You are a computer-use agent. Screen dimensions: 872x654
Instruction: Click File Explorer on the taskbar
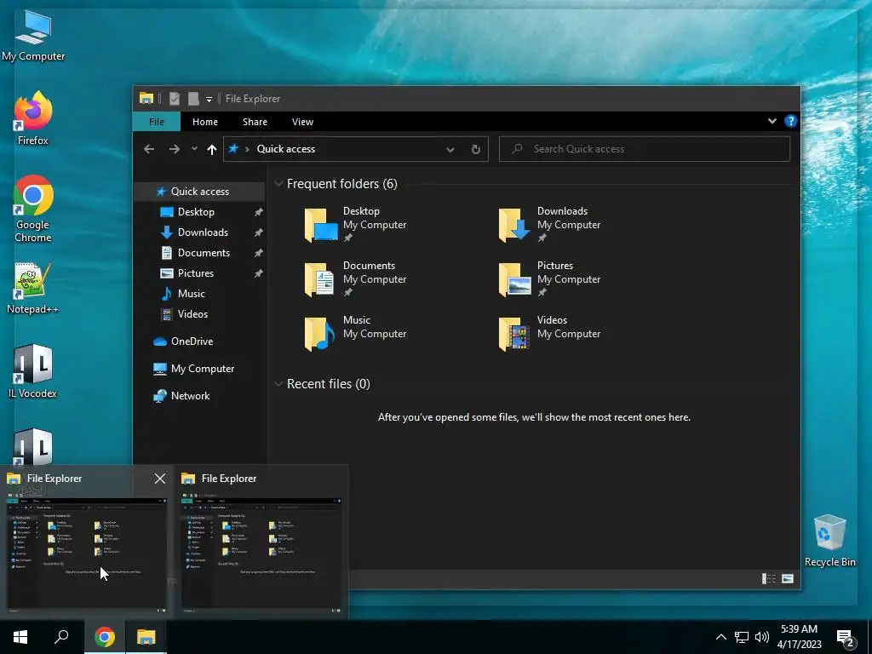point(146,637)
